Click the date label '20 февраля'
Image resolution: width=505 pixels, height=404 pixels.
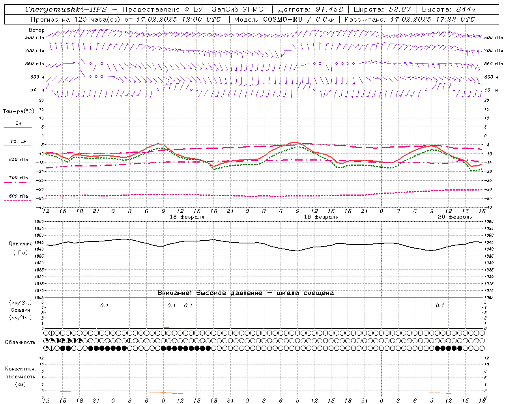click(x=455, y=217)
